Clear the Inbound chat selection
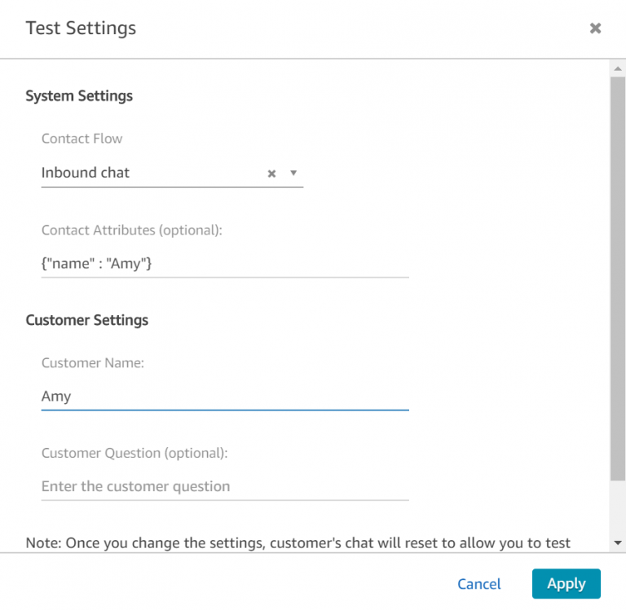626x610 pixels. click(x=272, y=173)
